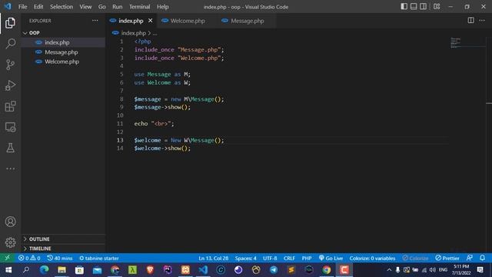The image size is (492, 277).
Task: Run Prettier from status bar
Action: pyautogui.click(x=447, y=259)
